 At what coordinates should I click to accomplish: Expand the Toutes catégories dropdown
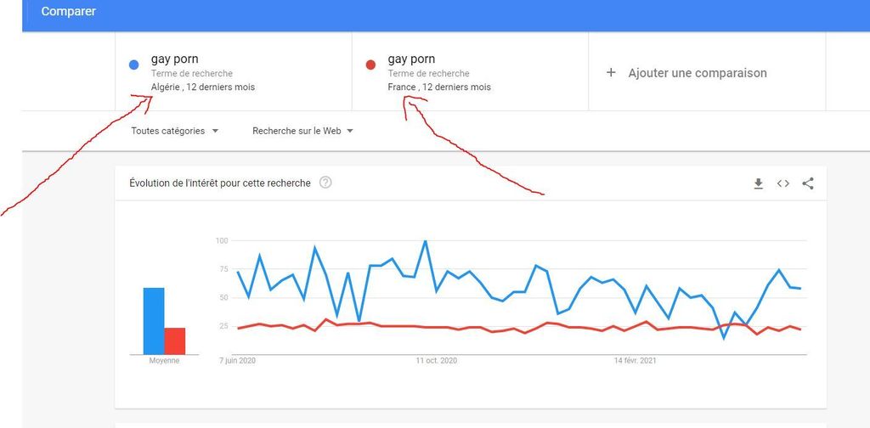(175, 131)
